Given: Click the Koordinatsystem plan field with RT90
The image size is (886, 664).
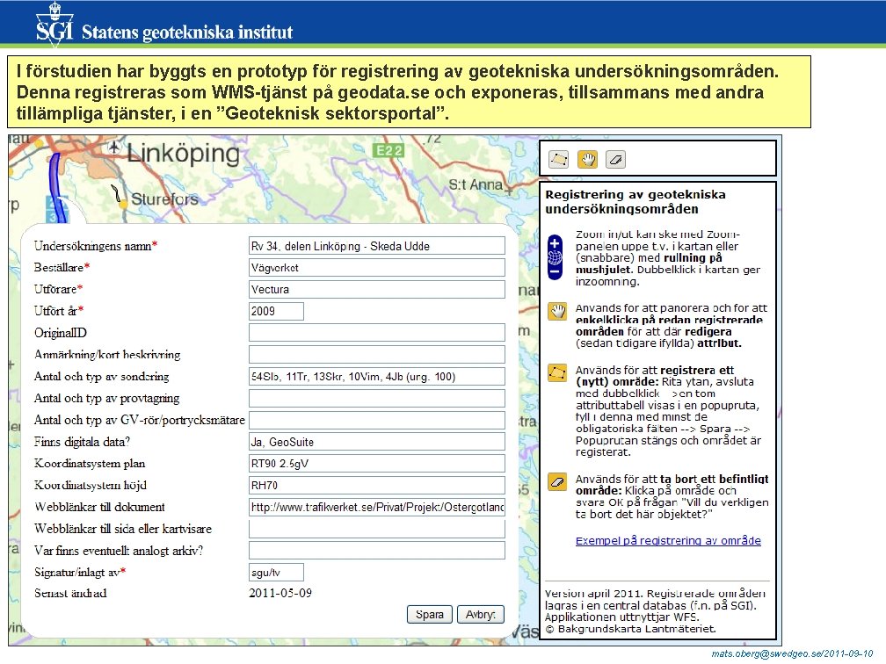Looking at the screenshot, I should pyautogui.click(x=377, y=464).
